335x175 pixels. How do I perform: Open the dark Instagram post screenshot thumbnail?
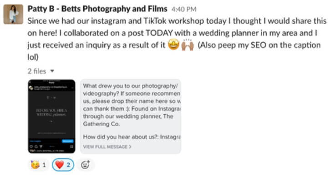click(51, 116)
